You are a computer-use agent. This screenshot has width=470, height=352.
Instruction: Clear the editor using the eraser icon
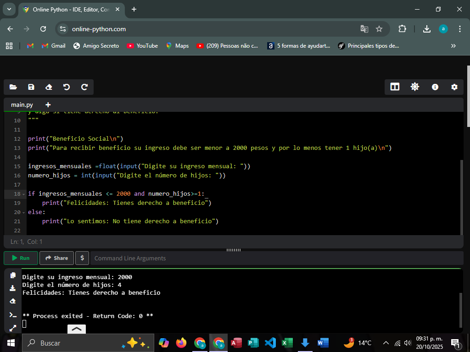click(x=49, y=87)
